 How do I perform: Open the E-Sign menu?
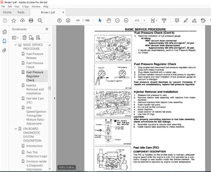(x=25, y=7)
